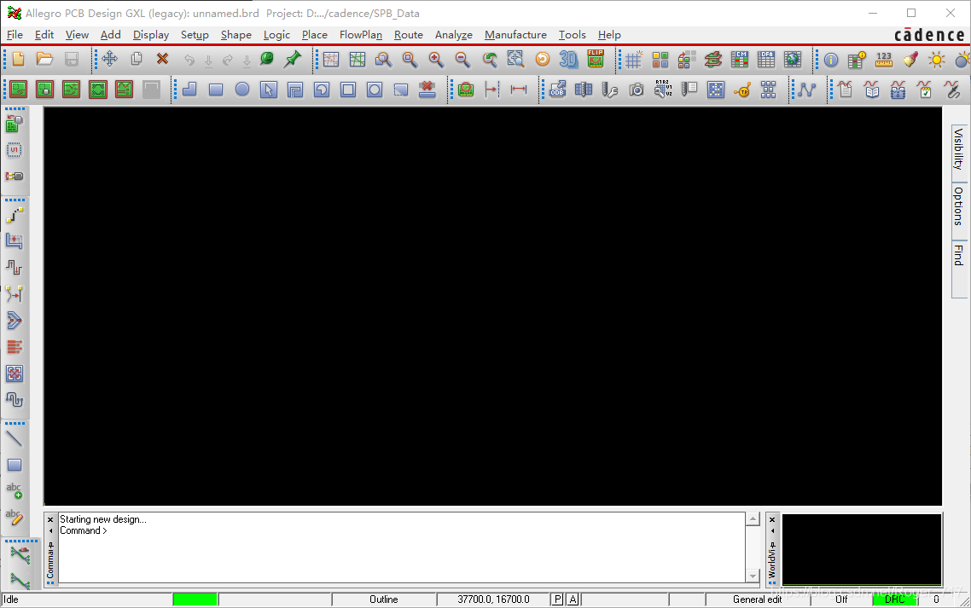This screenshot has width=971, height=608.
Task: Click the red X Delete icon
Action: point(162,60)
